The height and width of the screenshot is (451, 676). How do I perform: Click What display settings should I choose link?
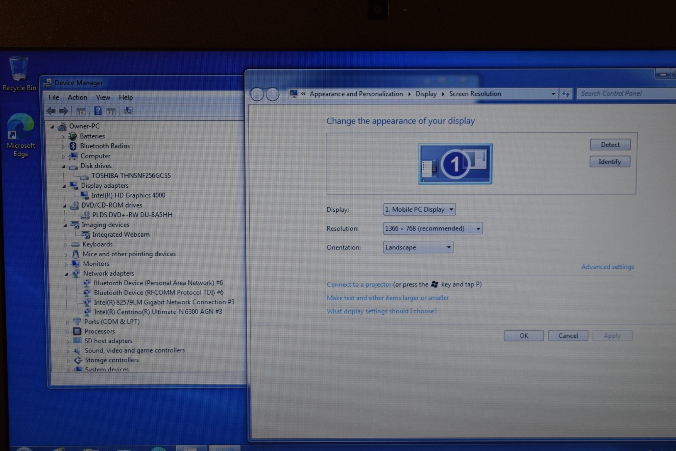[382, 311]
